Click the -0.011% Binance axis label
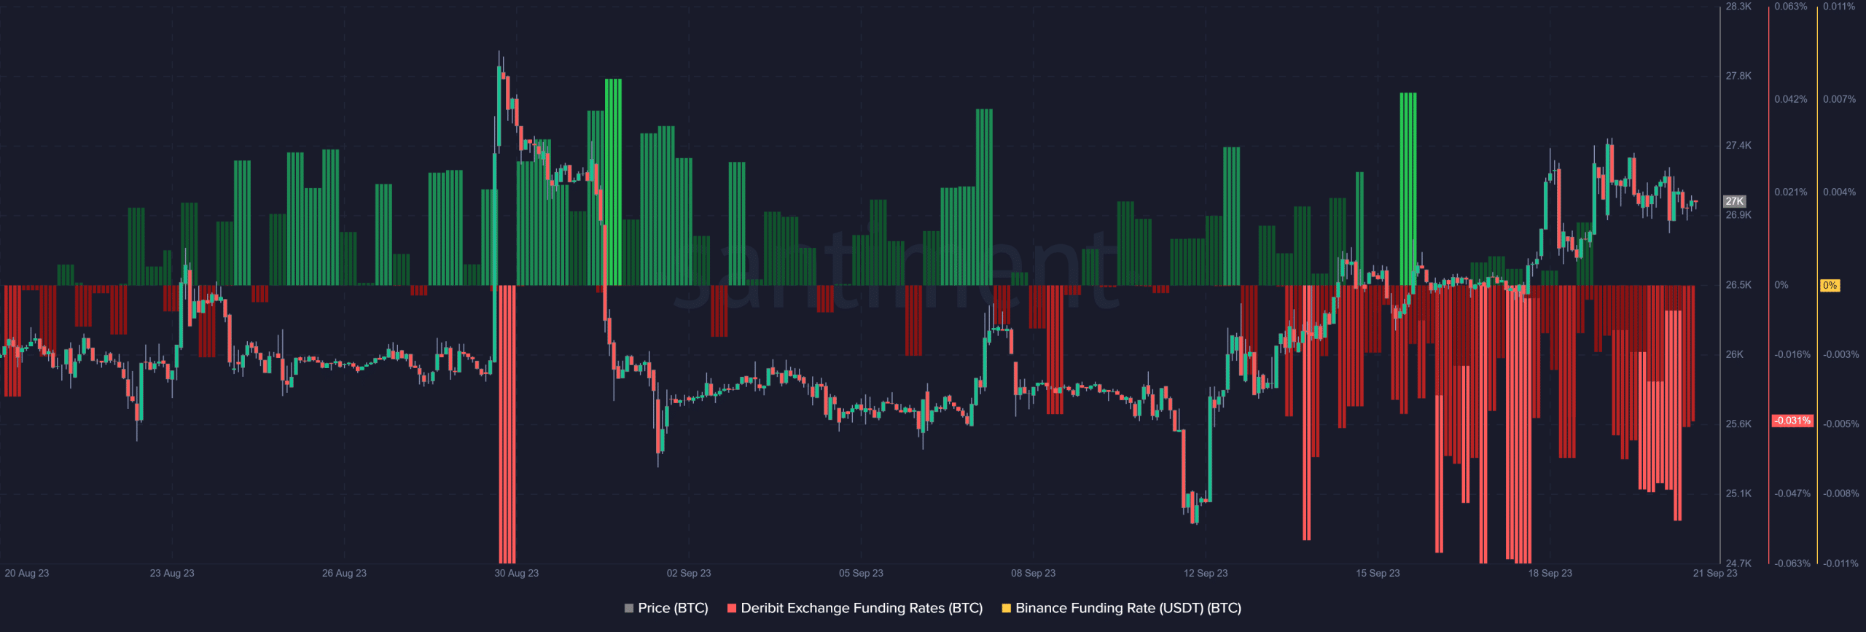The width and height of the screenshot is (1866, 632). [1841, 563]
